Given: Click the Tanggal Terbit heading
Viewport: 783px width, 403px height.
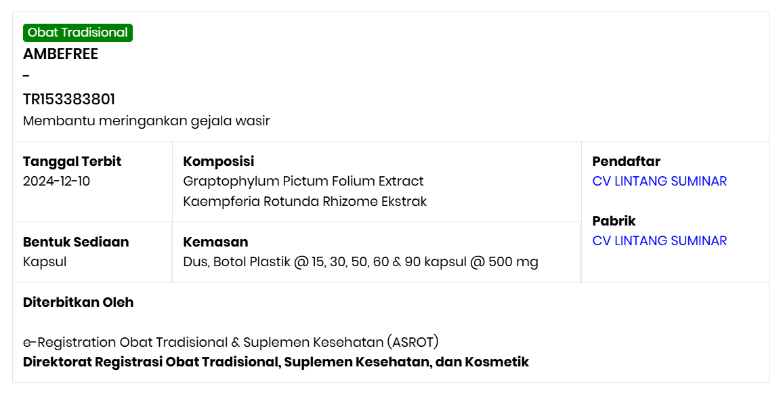Looking at the screenshot, I should 72,161.
